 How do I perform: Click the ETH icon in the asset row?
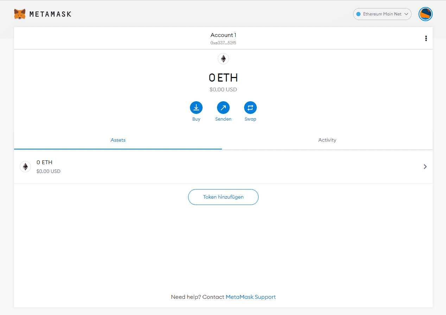pos(25,167)
